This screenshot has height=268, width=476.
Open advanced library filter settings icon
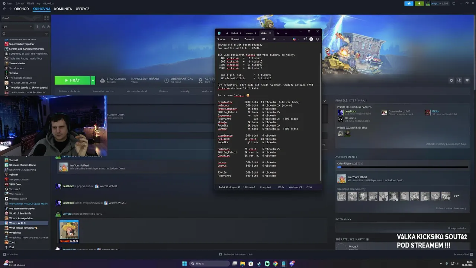[46, 34]
